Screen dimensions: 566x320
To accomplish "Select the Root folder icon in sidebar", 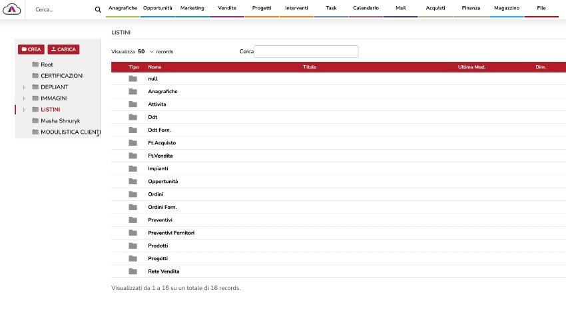I will tap(35, 65).
